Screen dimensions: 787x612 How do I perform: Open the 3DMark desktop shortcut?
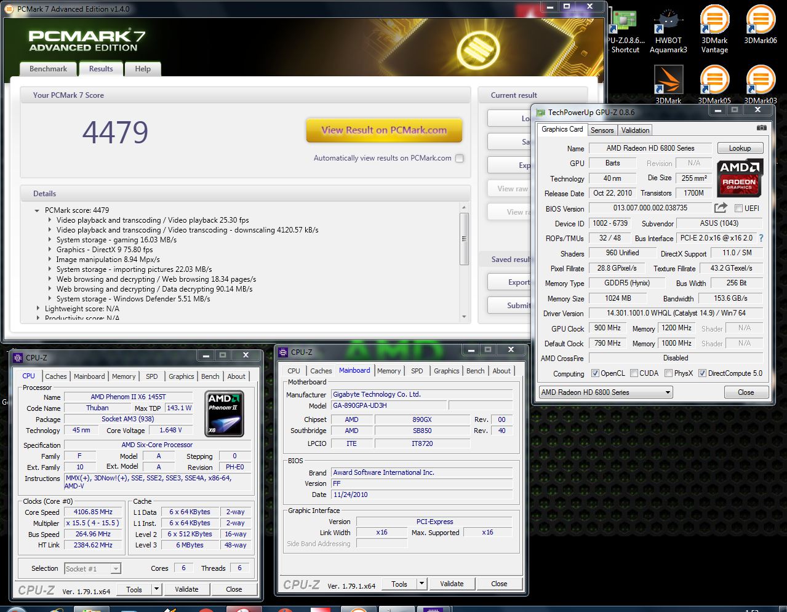(x=668, y=84)
